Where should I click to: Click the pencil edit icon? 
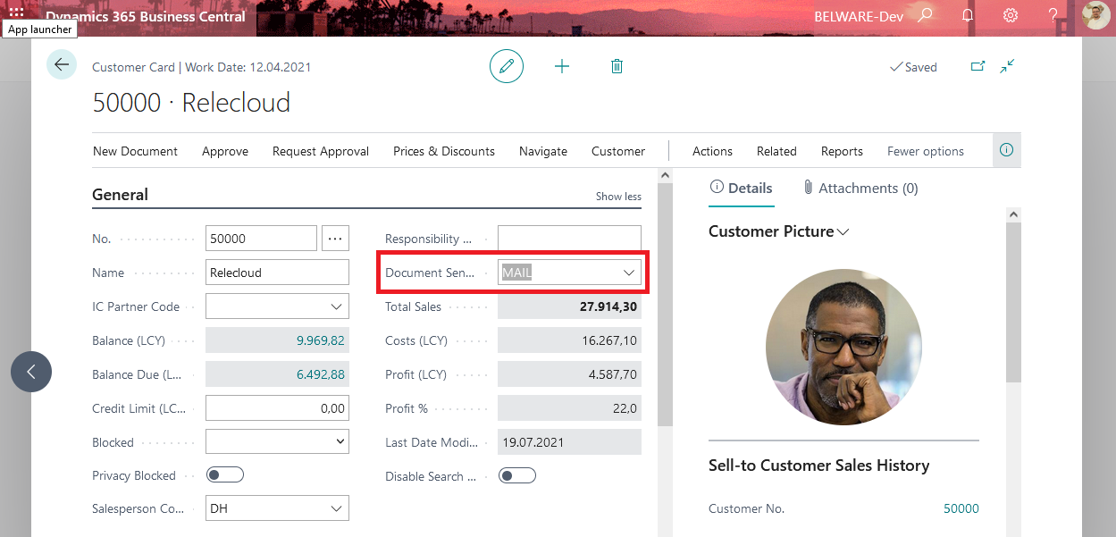(507, 66)
